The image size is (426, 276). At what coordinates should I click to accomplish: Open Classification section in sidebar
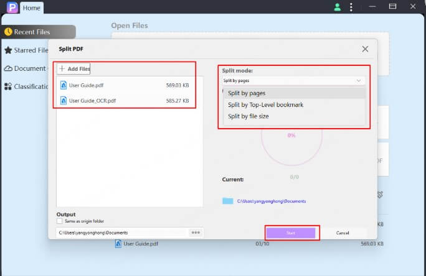[26, 86]
